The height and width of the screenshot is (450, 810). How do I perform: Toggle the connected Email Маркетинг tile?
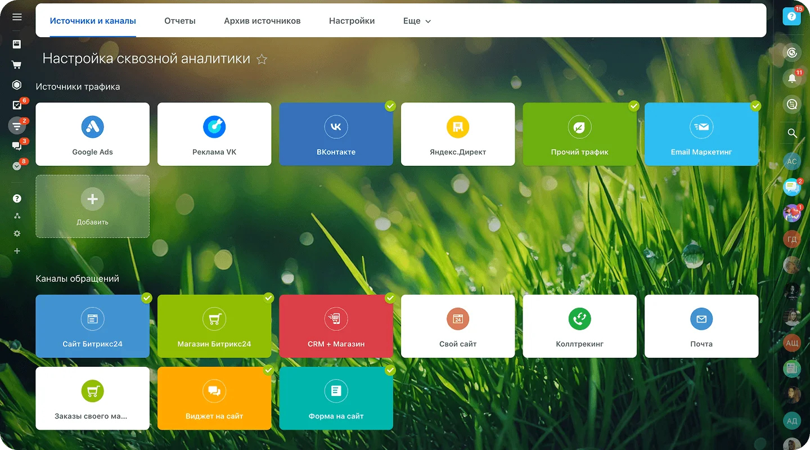[701, 134]
